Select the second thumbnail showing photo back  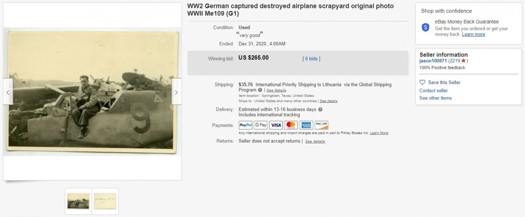(105, 201)
